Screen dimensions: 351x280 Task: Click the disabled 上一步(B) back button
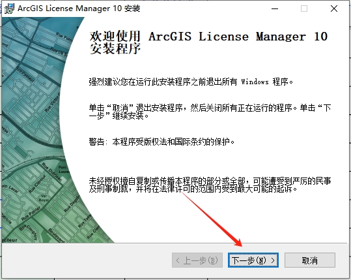click(197, 260)
